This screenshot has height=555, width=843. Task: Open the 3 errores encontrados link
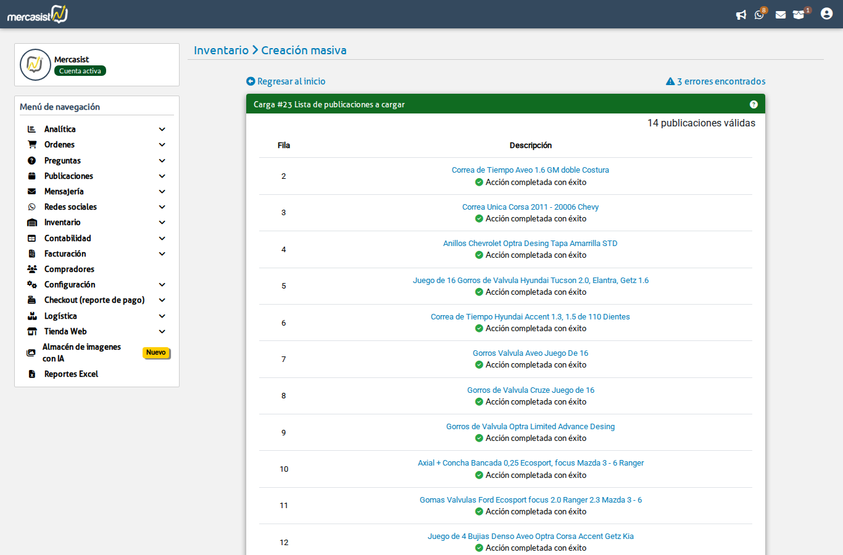click(720, 81)
